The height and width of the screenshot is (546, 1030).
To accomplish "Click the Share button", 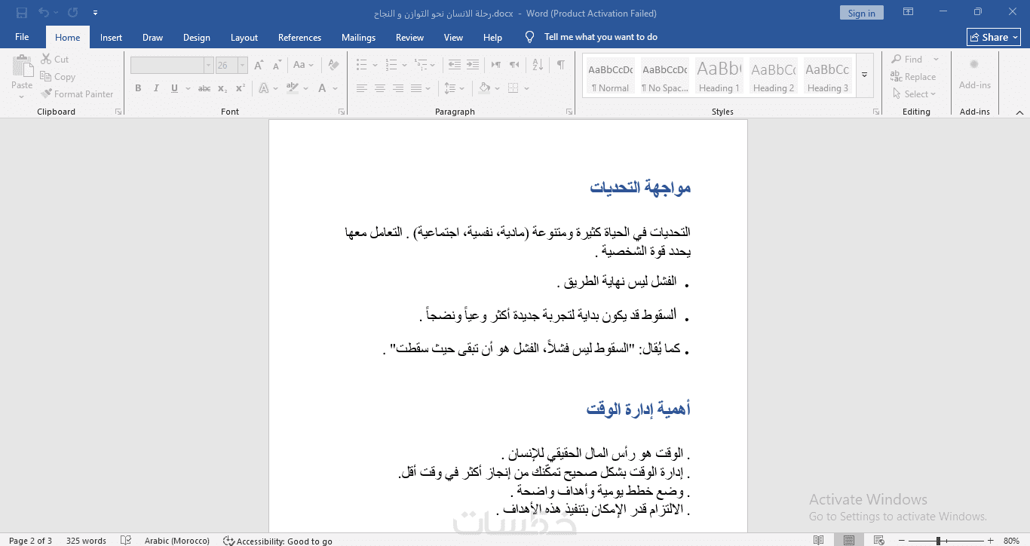I will point(994,37).
